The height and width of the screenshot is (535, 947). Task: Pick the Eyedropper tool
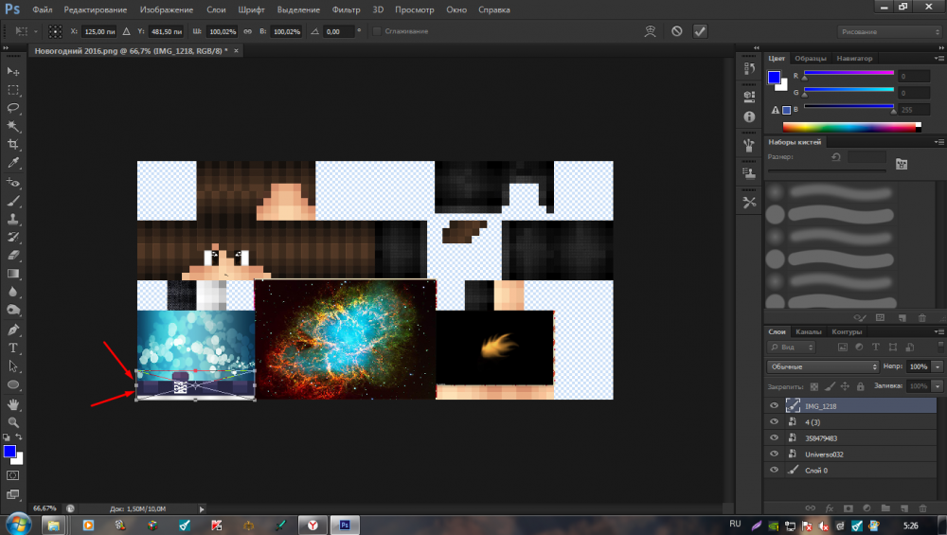tap(13, 163)
